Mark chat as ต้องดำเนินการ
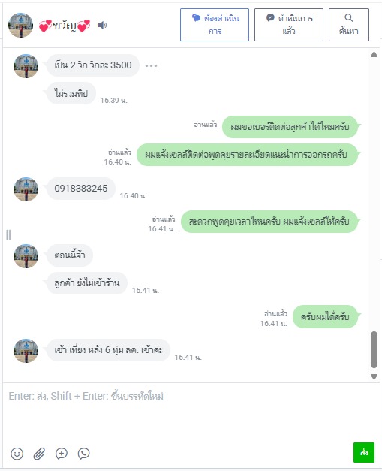 coord(215,25)
